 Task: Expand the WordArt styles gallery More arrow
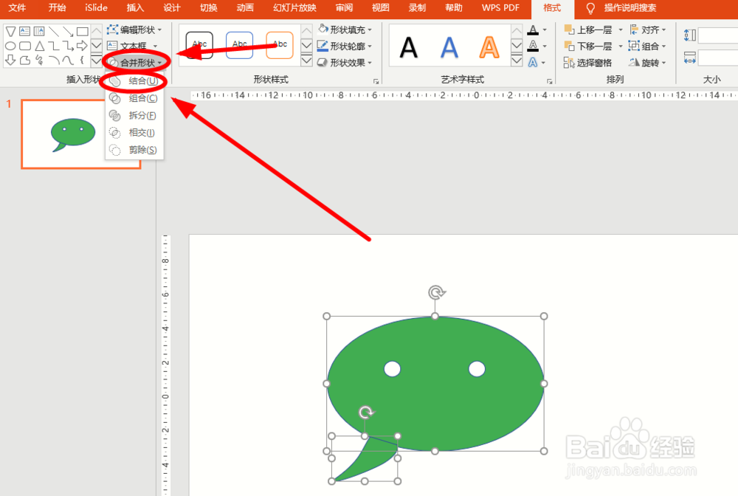[517, 61]
